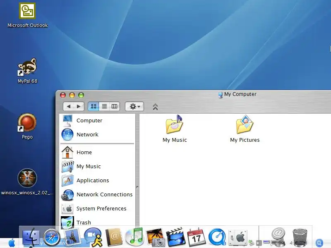Viewport: 331px width, 248px height.
Task: Launch Safari from the dock
Action: pyautogui.click(x=52, y=237)
